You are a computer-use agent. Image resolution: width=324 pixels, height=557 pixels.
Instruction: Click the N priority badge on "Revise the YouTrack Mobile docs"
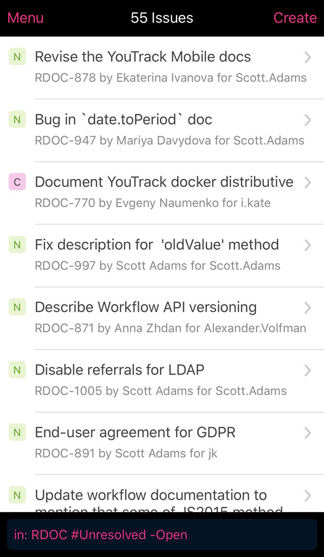click(17, 57)
